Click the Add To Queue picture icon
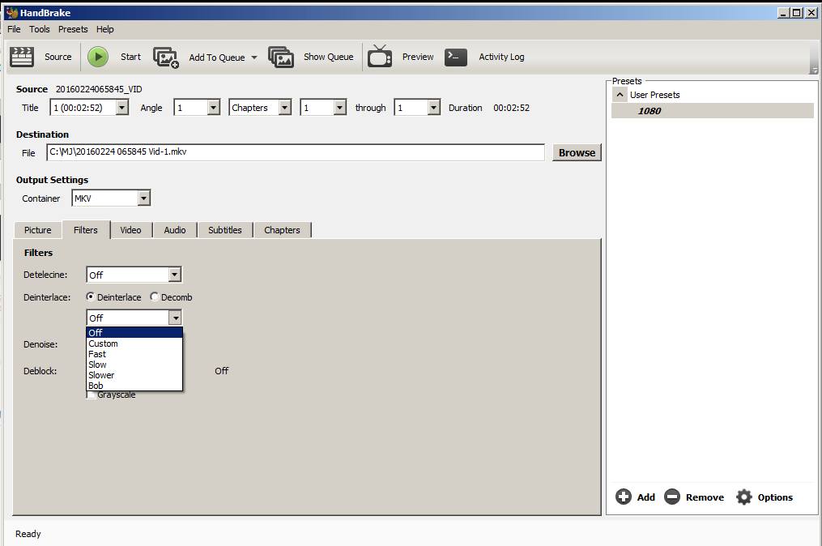Viewport: 822px width, 546px height. click(x=166, y=58)
